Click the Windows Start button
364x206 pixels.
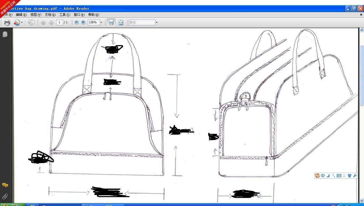(x=13, y=205)
